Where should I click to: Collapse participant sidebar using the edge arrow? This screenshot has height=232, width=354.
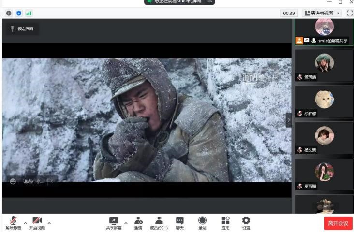(289, 119)
